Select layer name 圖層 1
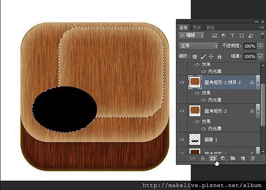This screenshot has height=190, width=266. (211, 140)
